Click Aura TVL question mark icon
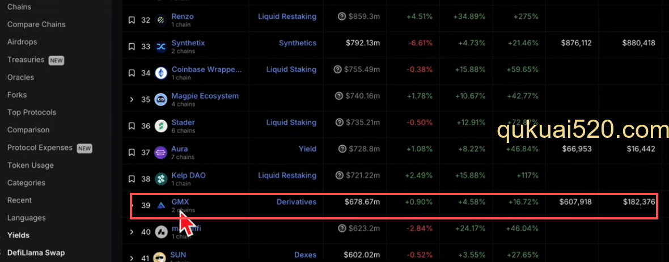The height and width of the screenshot is (262, 669). click(x=342, y=149)
